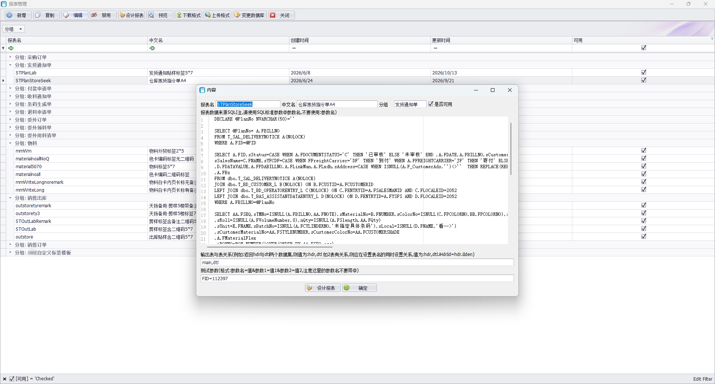
Task: Click the 预览 (preview) toolbar icon
Action: coord(151,15)
